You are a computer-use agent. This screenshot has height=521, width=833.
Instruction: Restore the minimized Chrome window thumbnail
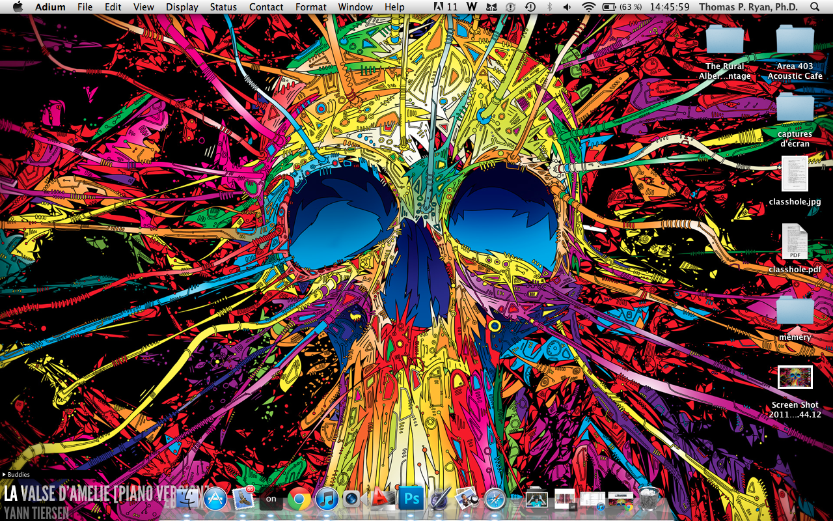(x=621, y=500)
